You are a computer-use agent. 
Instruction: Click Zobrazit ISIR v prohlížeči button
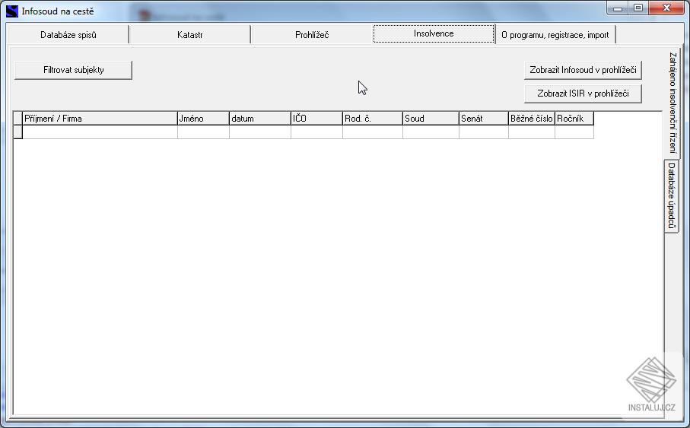[x=583, y=94]
